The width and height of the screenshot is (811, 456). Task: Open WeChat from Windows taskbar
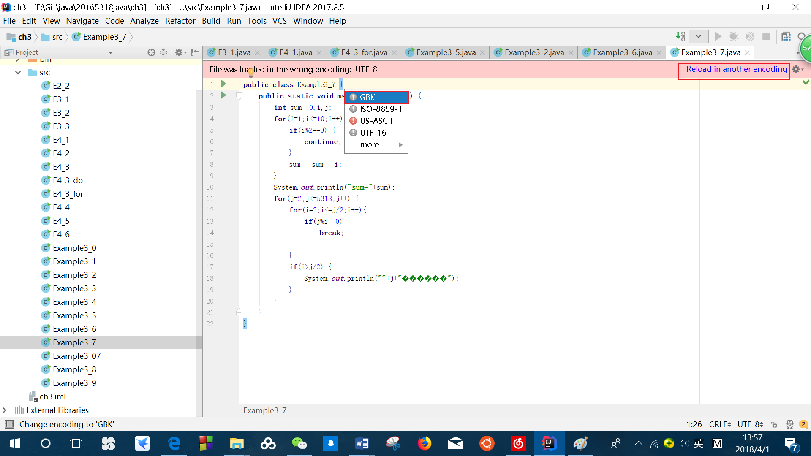[x=299, y=443]
